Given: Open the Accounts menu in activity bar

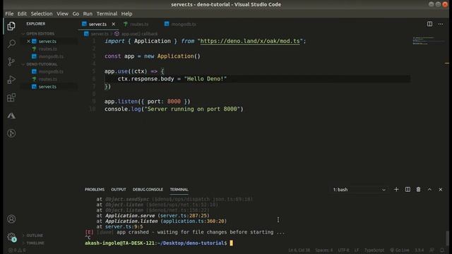Looking at the screenshot, I should [x=11, y=219].
